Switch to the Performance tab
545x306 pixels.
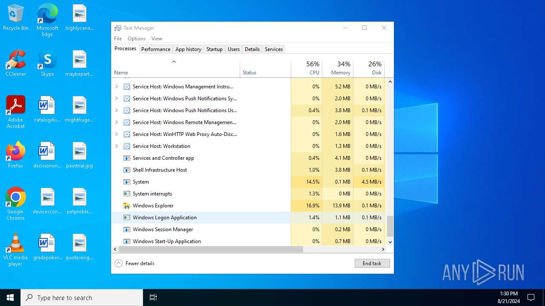coord(156,49)
